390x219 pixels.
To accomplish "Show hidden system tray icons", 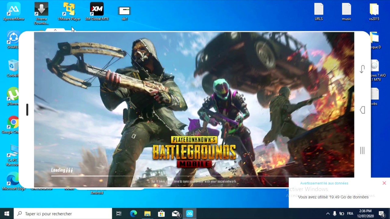I will 328,214.
